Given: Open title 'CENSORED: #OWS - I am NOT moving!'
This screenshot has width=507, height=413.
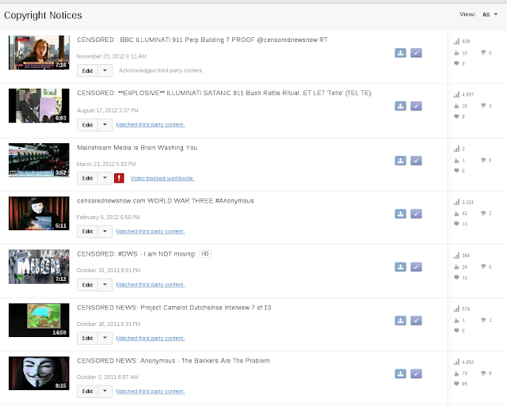Looking at the screenshot, I should click(136, 254).
